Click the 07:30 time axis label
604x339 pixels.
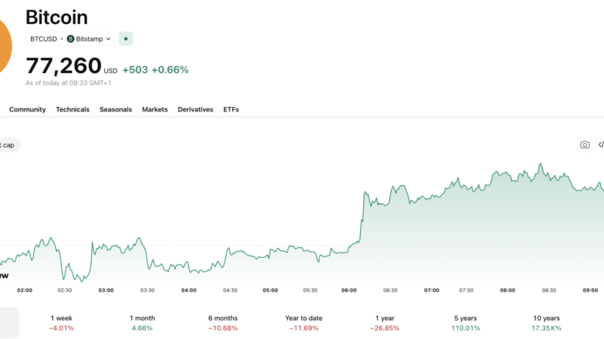pyautogui.click(x=466, y=290)
